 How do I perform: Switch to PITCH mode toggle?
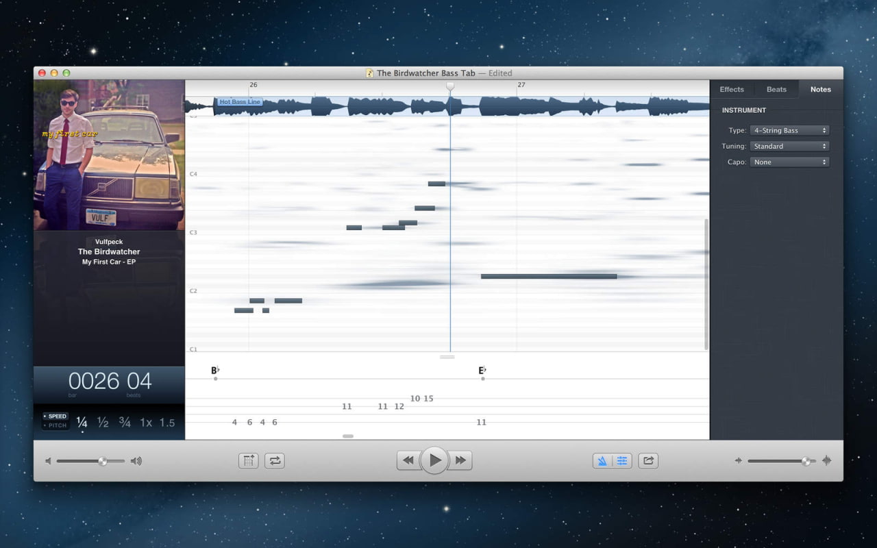[55, 425]
